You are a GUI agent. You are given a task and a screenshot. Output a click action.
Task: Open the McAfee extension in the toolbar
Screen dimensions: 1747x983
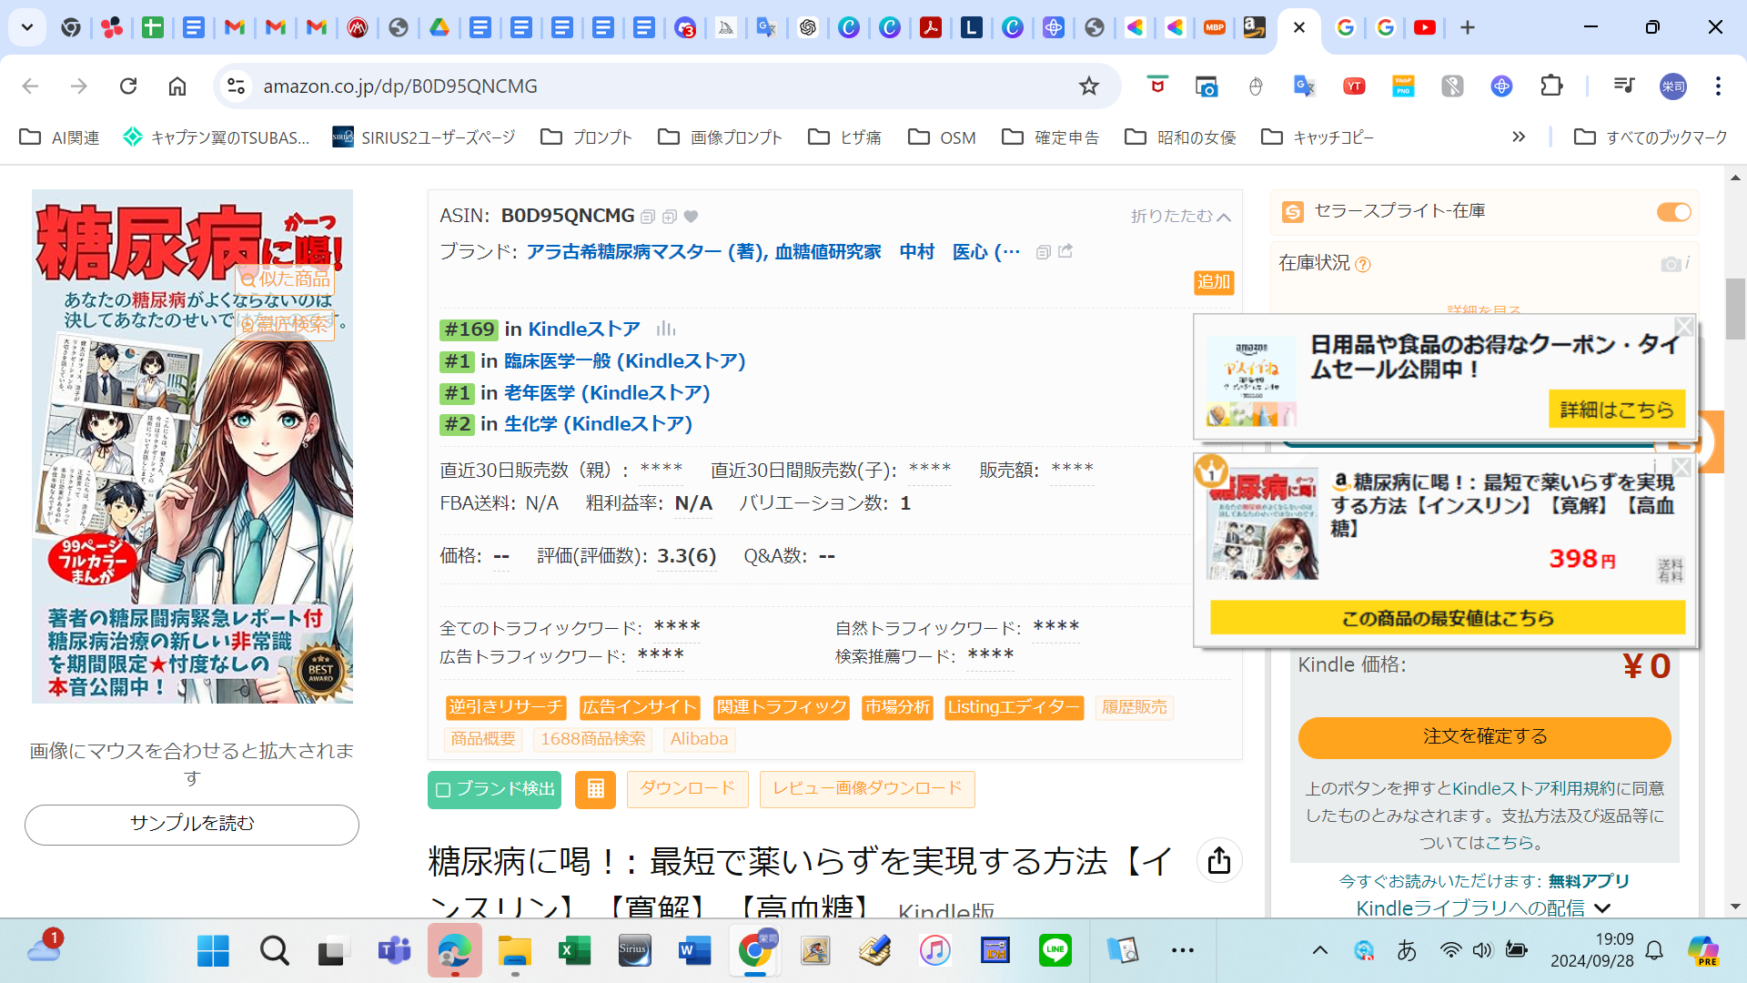click(1157, 86)
